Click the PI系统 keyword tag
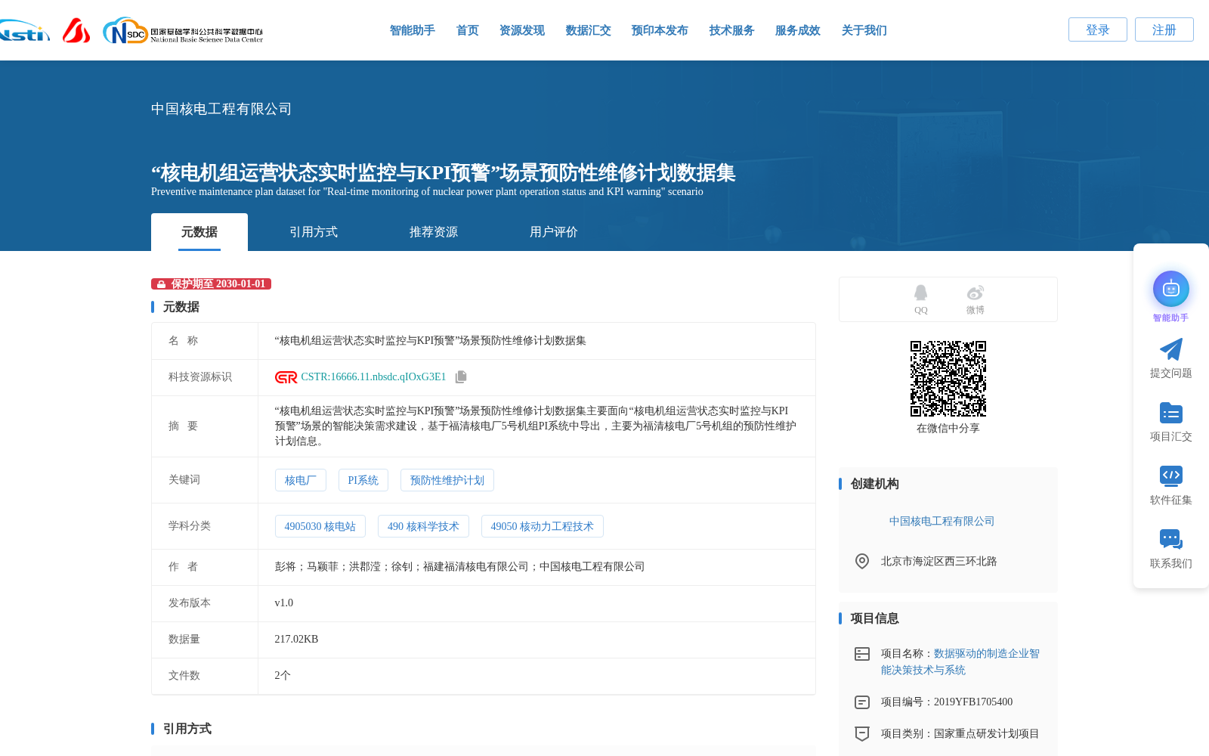Image resolution: width=1209 pixels, height=756 pixels. point(363,480)
